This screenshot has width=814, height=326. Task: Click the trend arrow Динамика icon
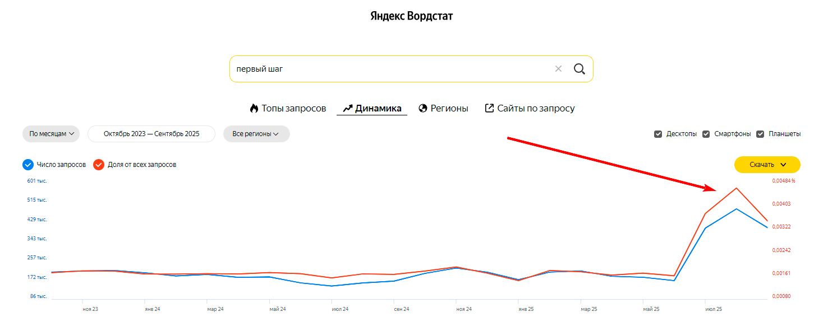(347, 108)
